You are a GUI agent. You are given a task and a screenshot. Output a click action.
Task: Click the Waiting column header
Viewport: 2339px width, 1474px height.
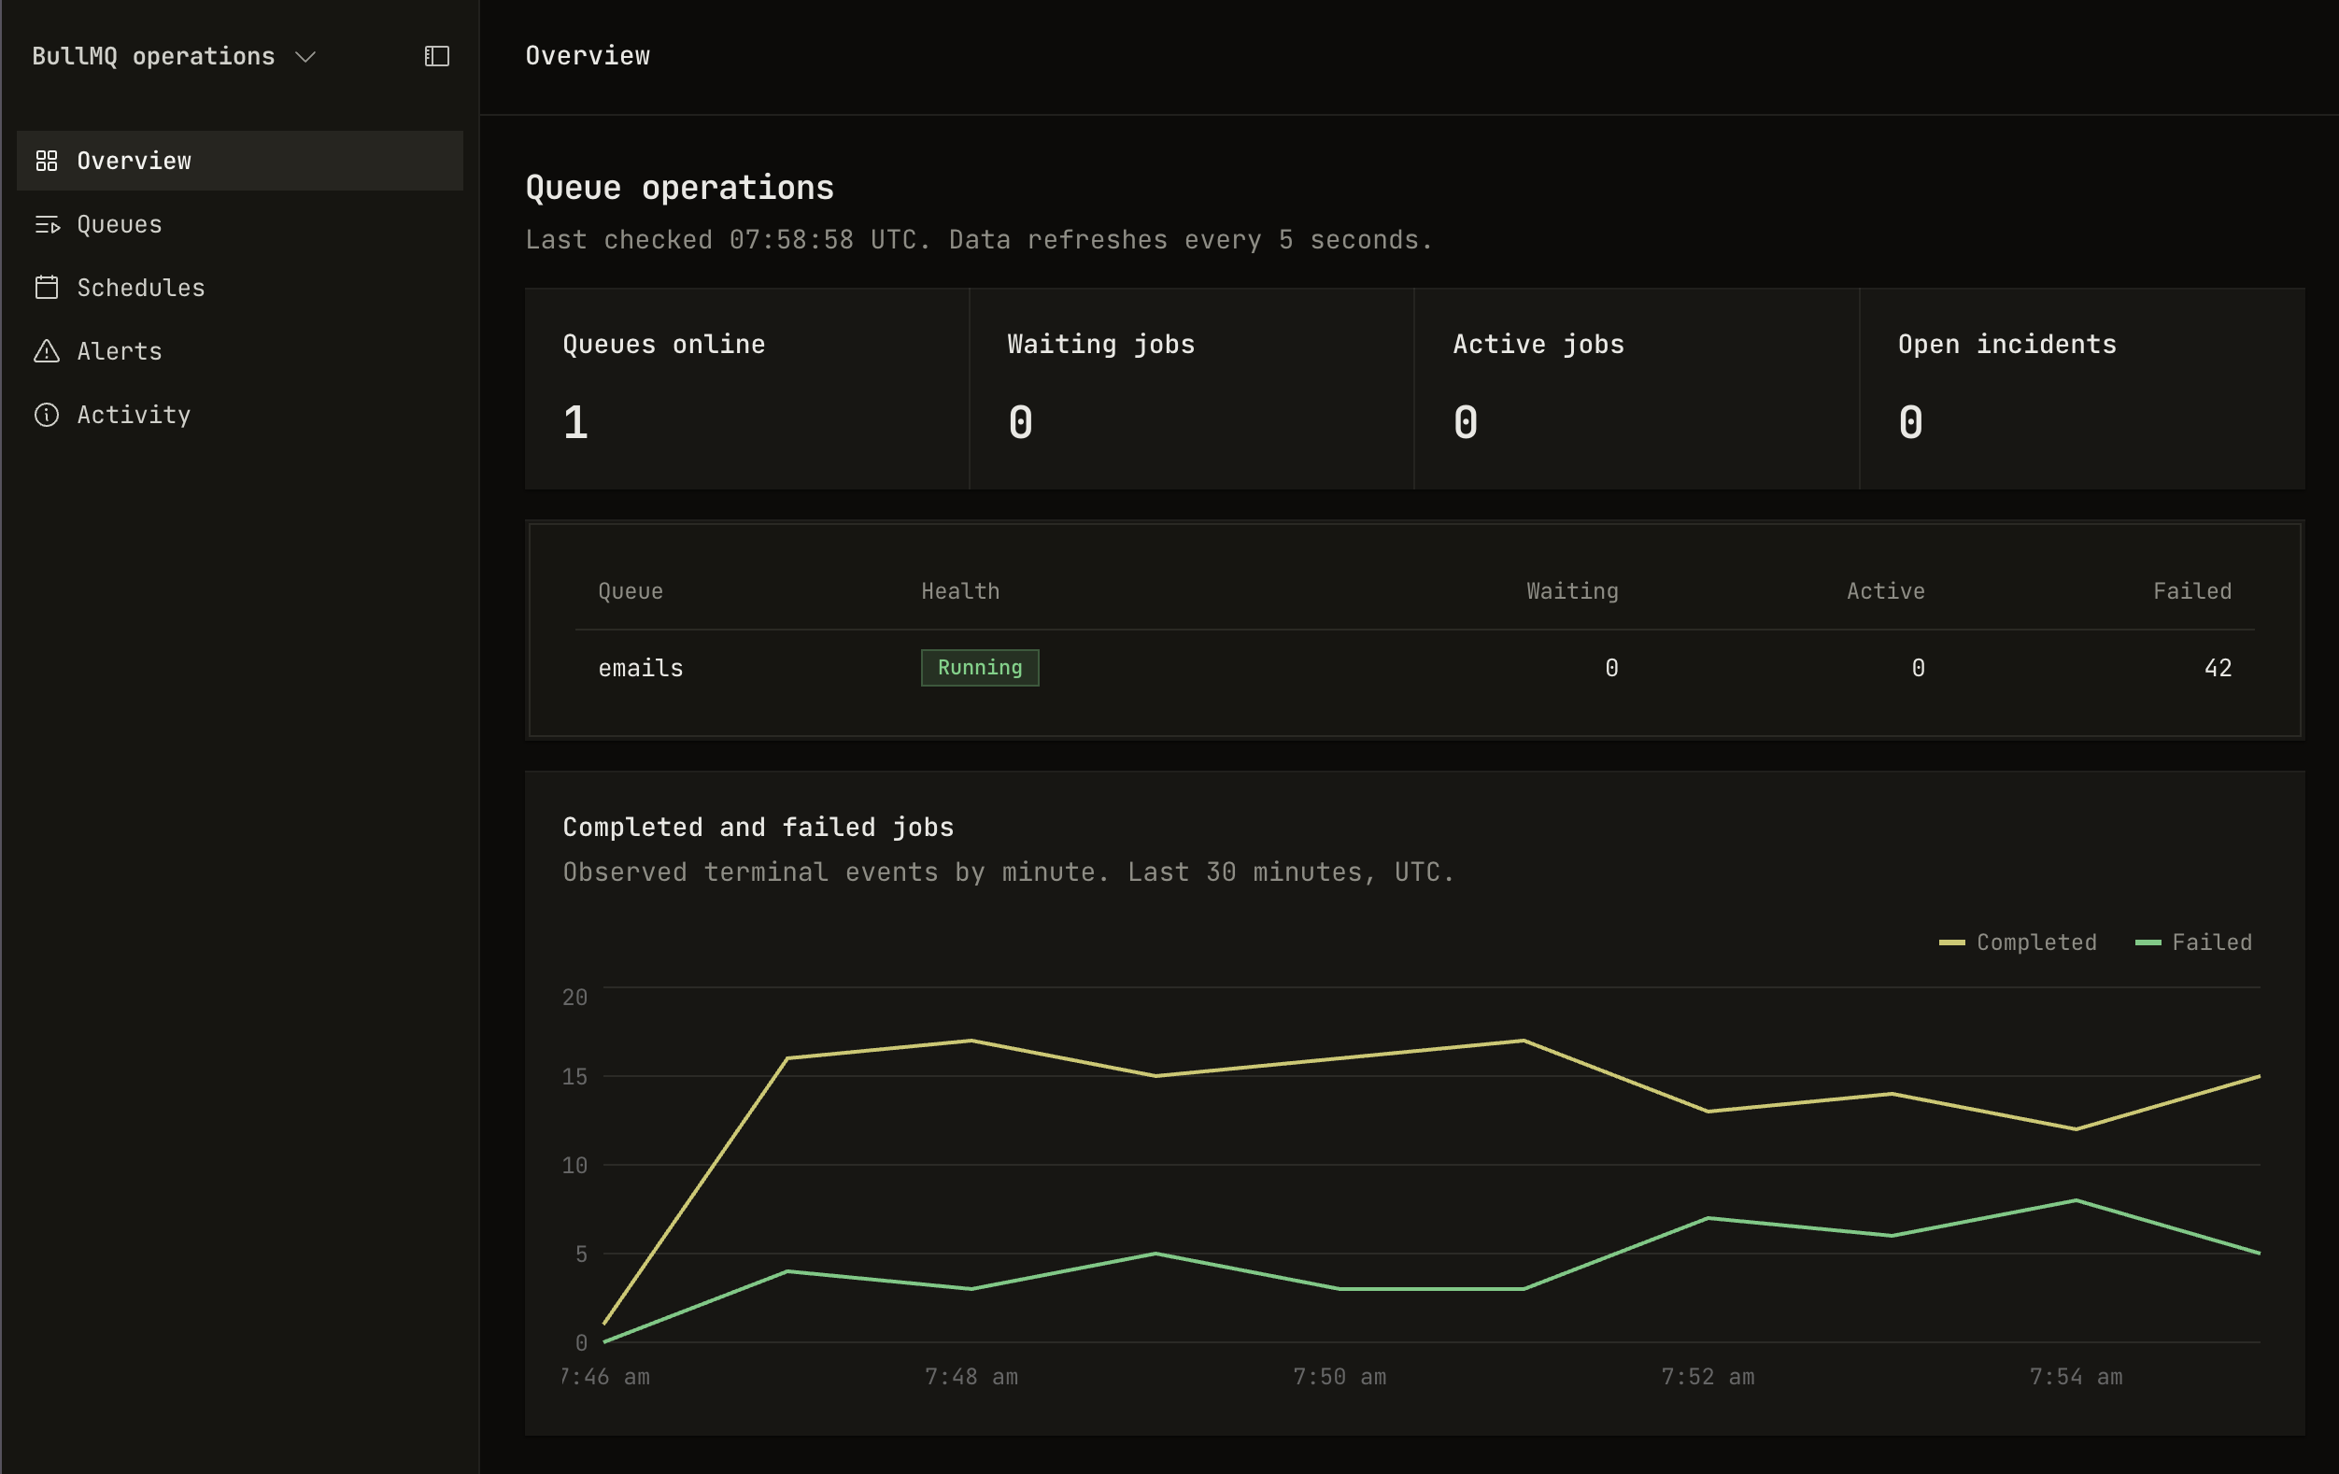pos(1572,591)
